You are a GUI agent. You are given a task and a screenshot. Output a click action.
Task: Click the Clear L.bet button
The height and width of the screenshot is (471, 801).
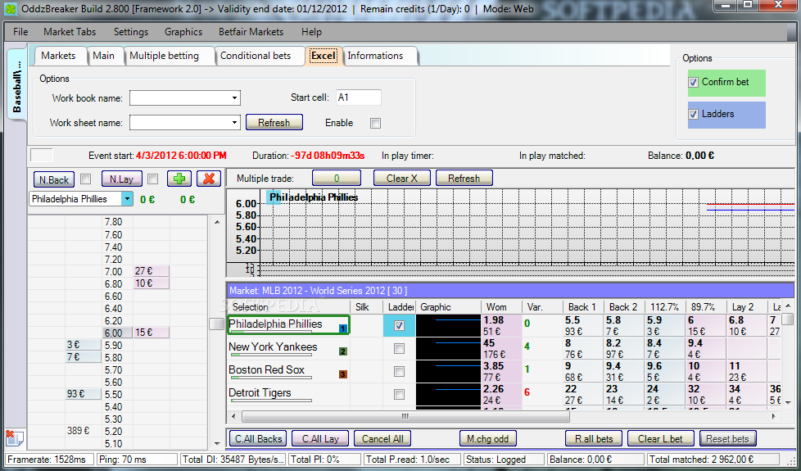click(x=660, y=438)
